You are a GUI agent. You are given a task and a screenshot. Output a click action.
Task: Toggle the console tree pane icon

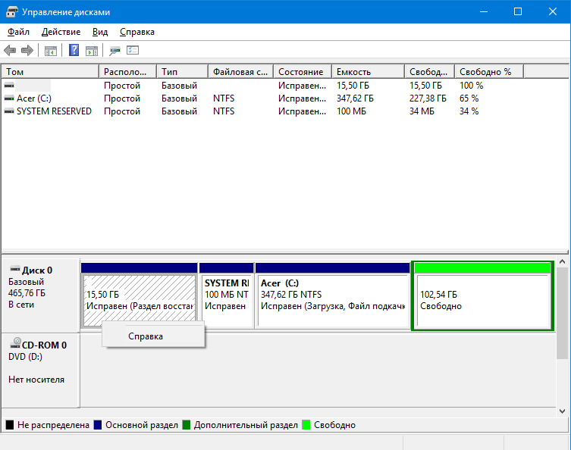coord(51,51)
